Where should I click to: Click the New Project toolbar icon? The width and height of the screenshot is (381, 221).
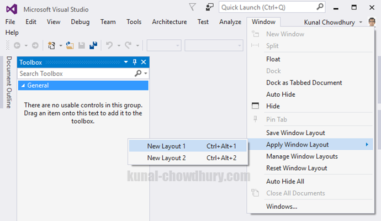pyautogui.click(x=51, y=45)
